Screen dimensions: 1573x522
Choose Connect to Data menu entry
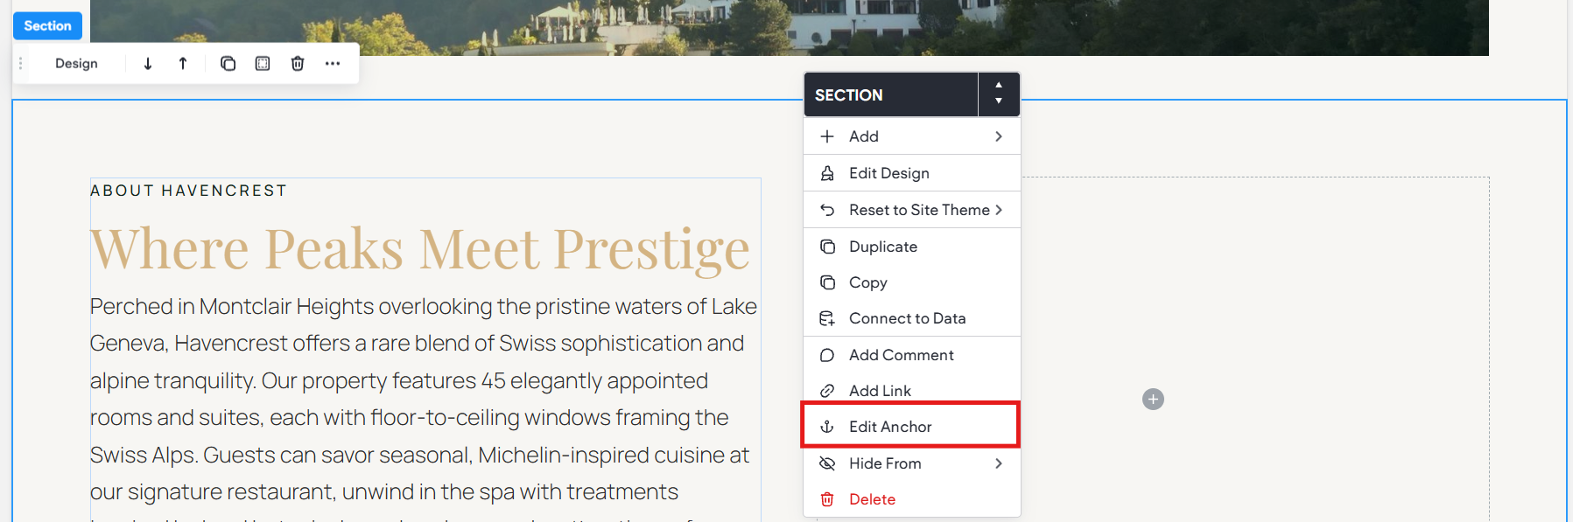coord(911,318)
